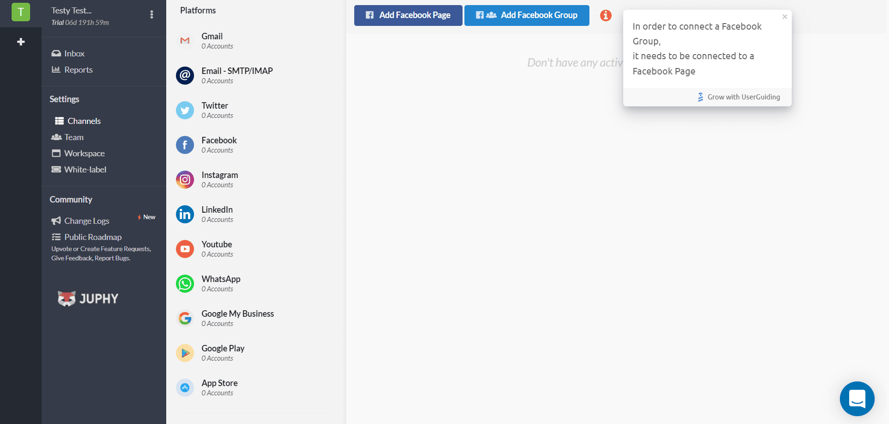The width and height of the screenshot is (889, 424).
Task: Click the Gmail platform name
Action: click(x=212, y=36)
